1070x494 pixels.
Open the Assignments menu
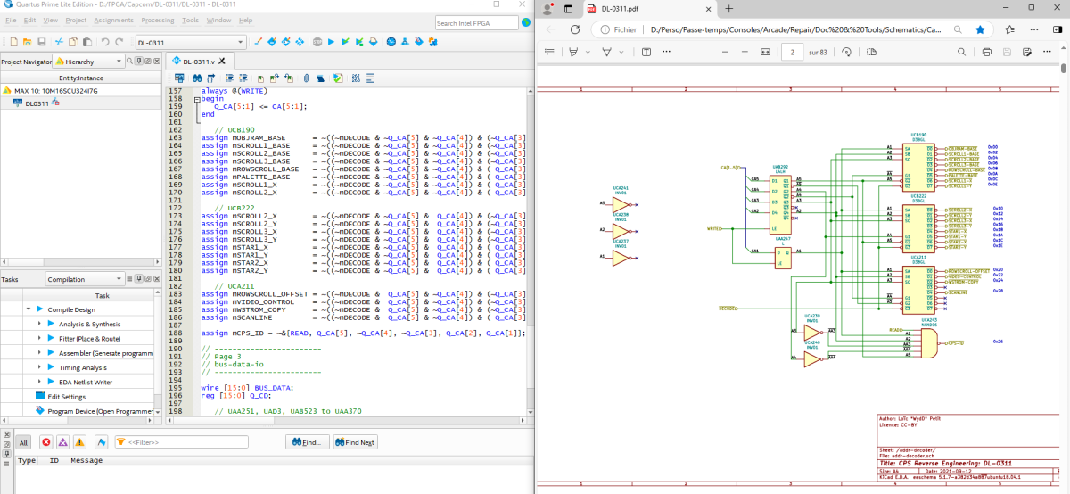[x=113, y=20]
